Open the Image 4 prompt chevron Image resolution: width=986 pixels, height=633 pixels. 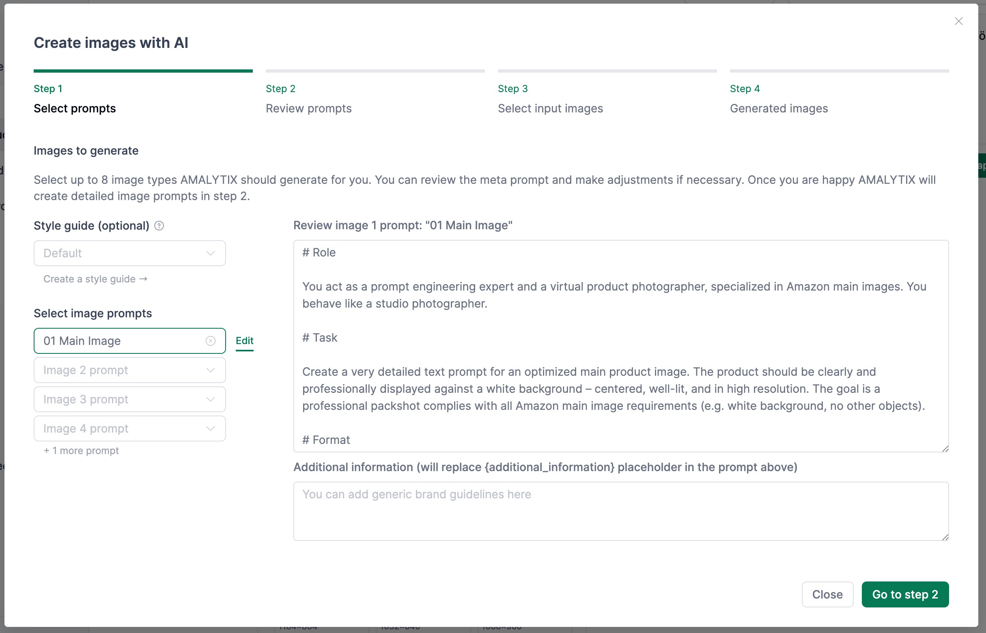pos(211,429)
